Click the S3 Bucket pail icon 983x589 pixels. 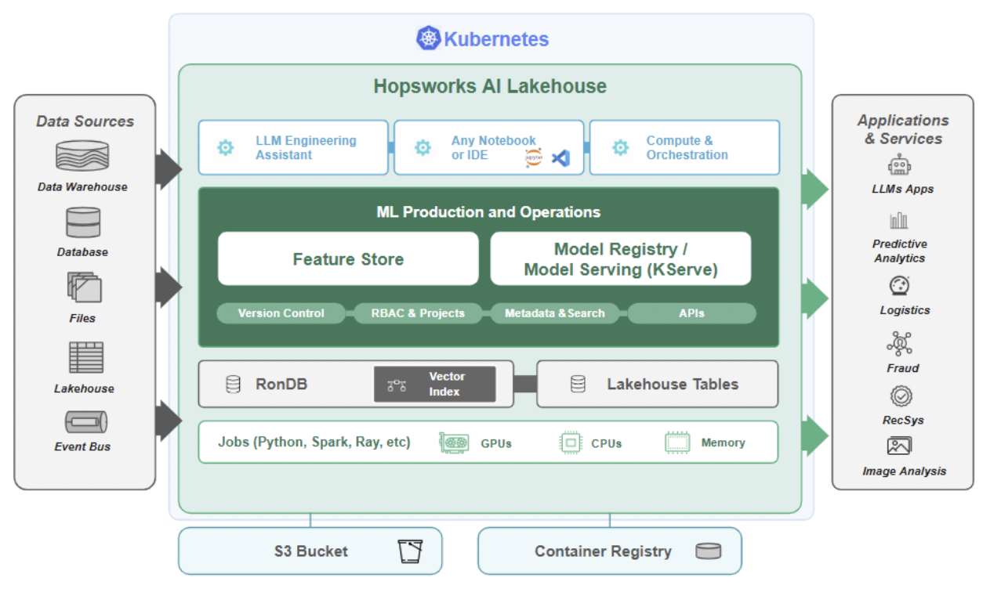(410, 551)
